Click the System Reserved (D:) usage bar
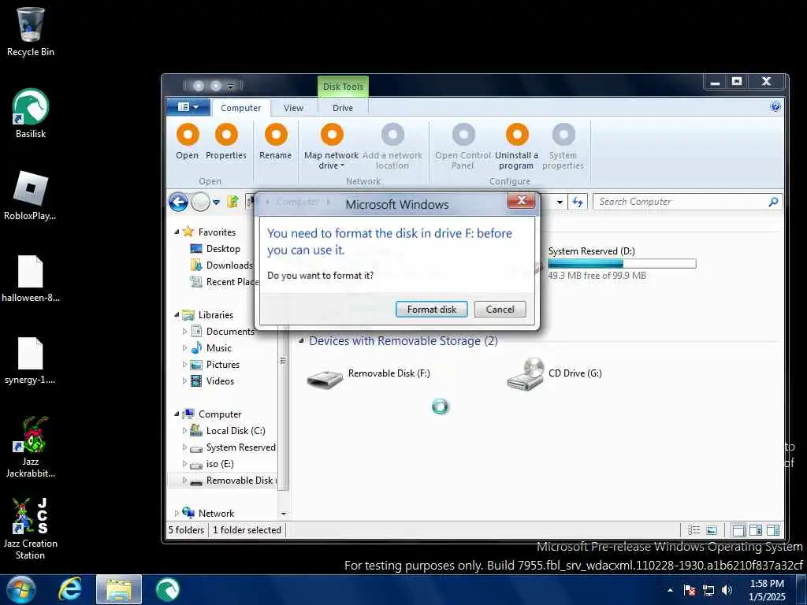The image size is (807, 605). (x=622, y=264)
